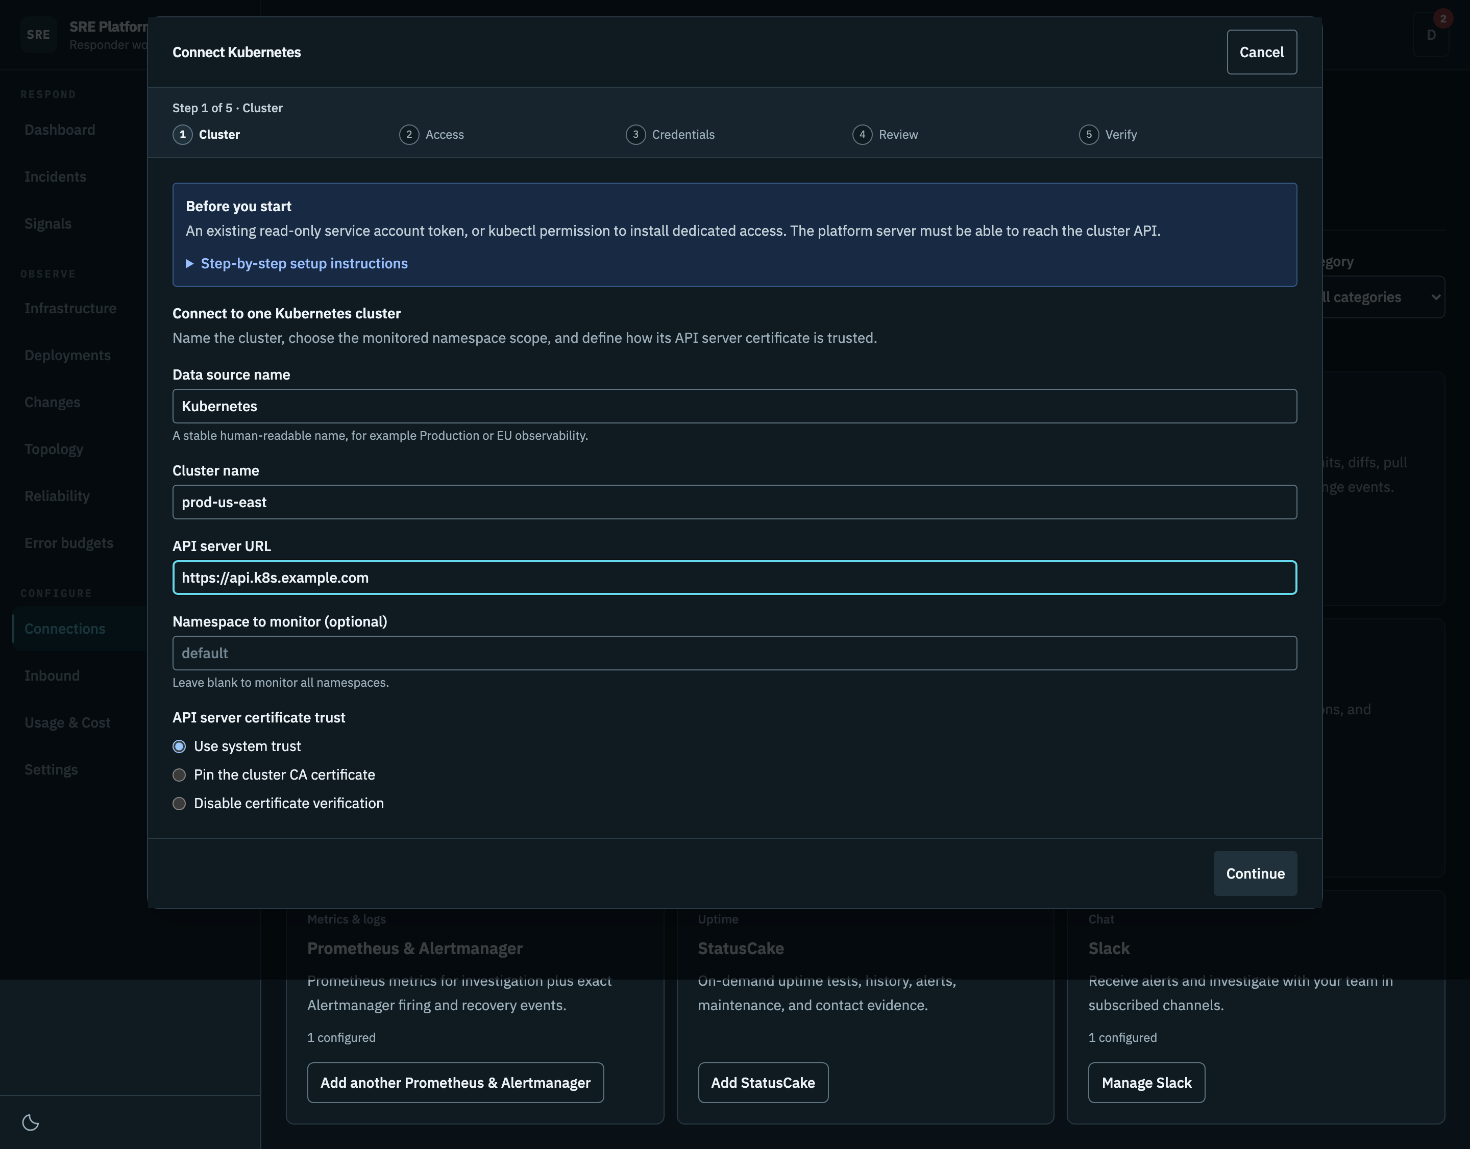This screenshot has height=1149, width=1470.
Task: Click the Access step label
Action: pyautogui.click(x=444, y=135)
